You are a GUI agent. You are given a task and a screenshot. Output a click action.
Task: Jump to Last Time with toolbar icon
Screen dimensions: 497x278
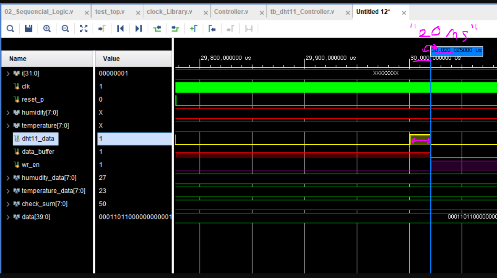(x=138, y=28)
